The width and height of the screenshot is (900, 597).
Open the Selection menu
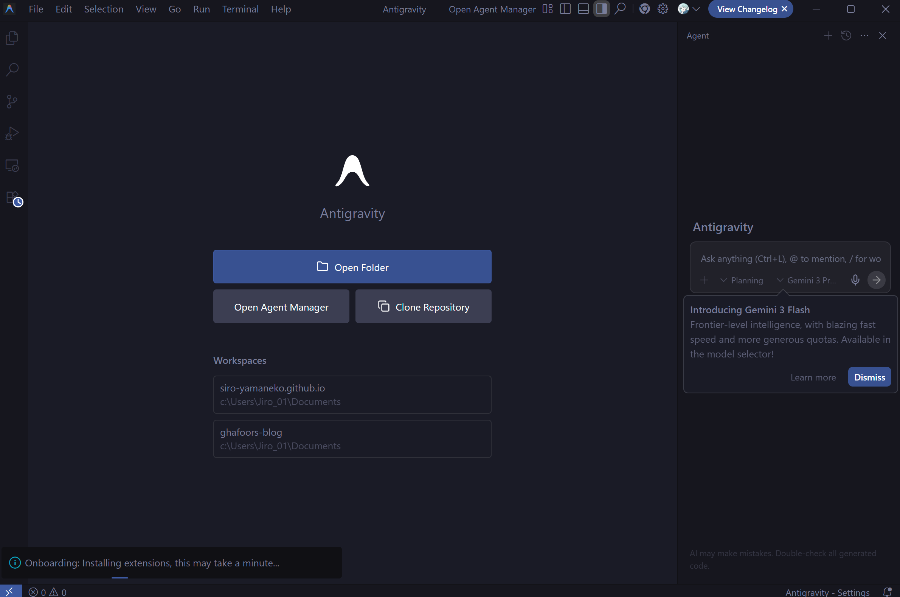pos(104,9)
